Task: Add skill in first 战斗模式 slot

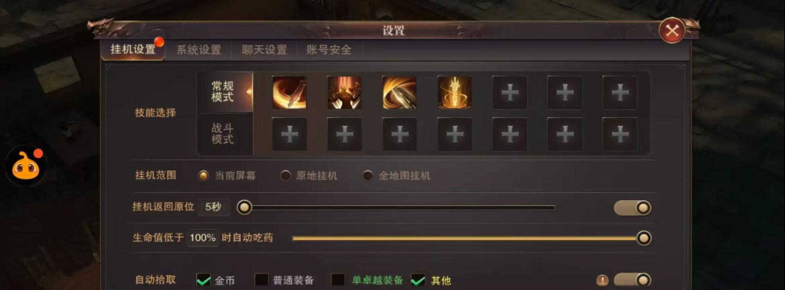Action: (289, 135)
